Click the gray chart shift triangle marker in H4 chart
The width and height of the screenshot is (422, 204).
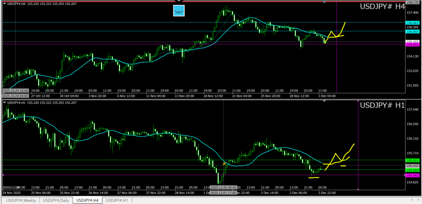pyautogui.click(x=325, y=2)
